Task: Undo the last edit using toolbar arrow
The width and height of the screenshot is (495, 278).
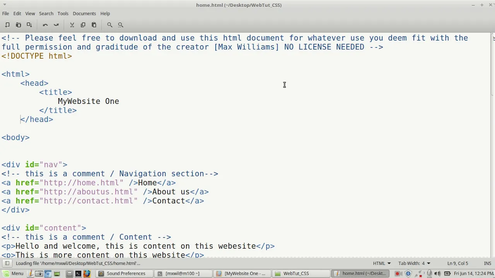Action: (45, 25)
